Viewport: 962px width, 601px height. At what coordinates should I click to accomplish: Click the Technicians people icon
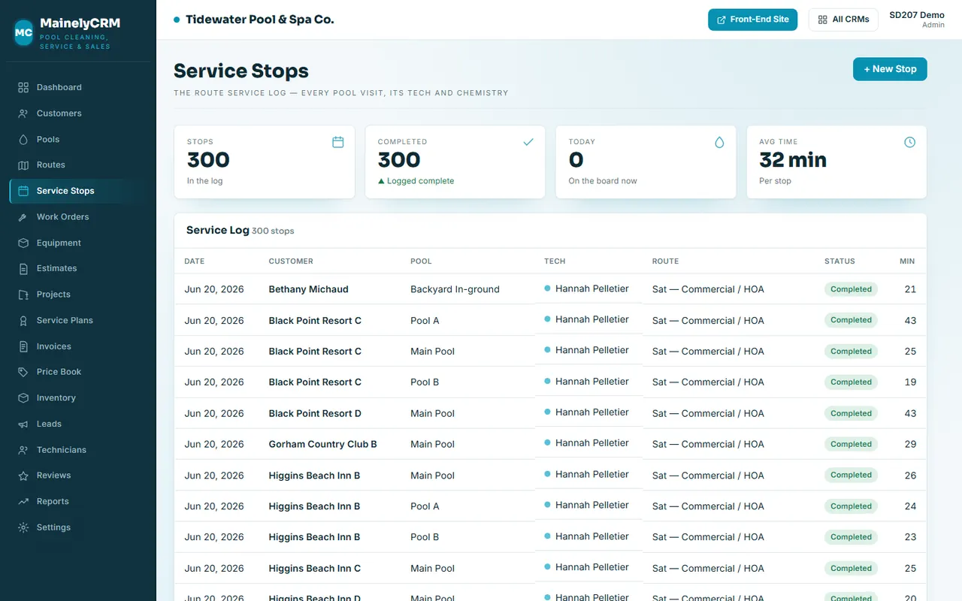[x=23, y=450]
